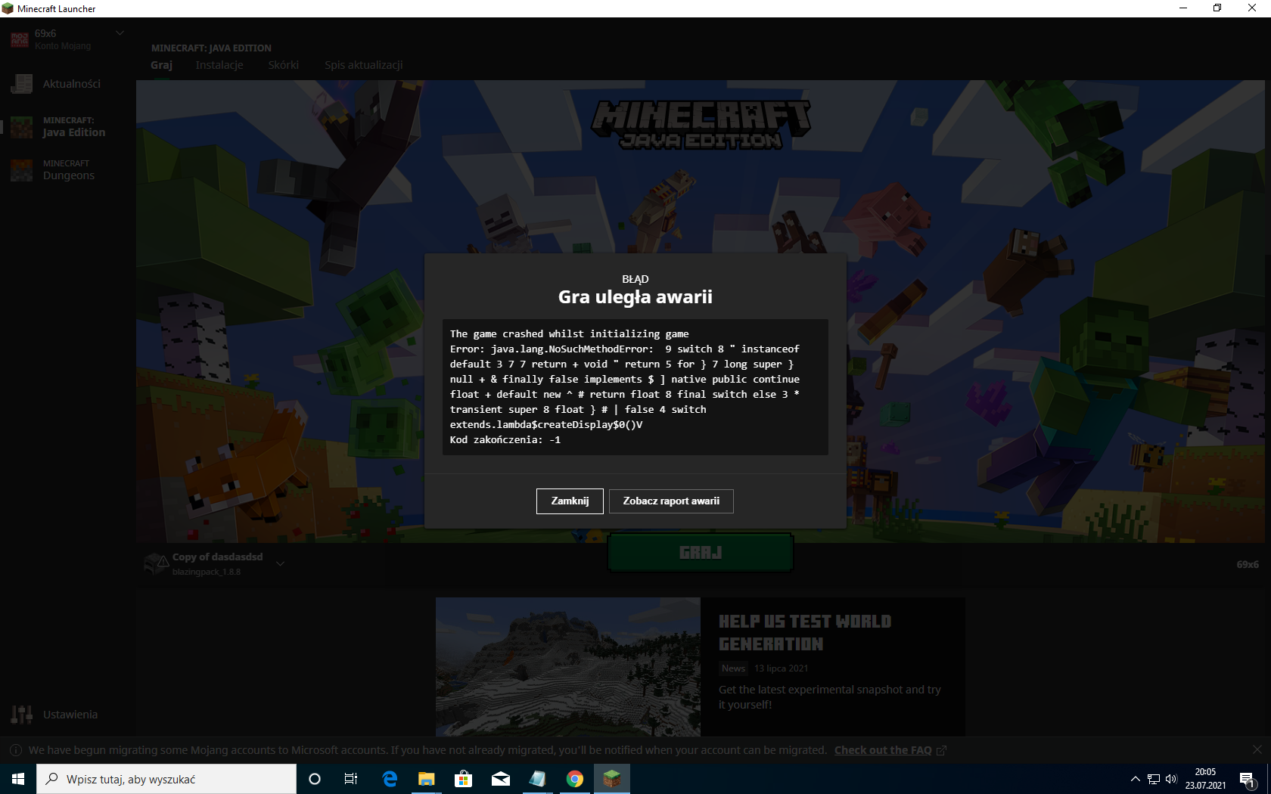Viewport: 1271px width, 794px height.
Task: Show hidden system tray icons
Action: pyautogui.click(x=1135, y=779)
